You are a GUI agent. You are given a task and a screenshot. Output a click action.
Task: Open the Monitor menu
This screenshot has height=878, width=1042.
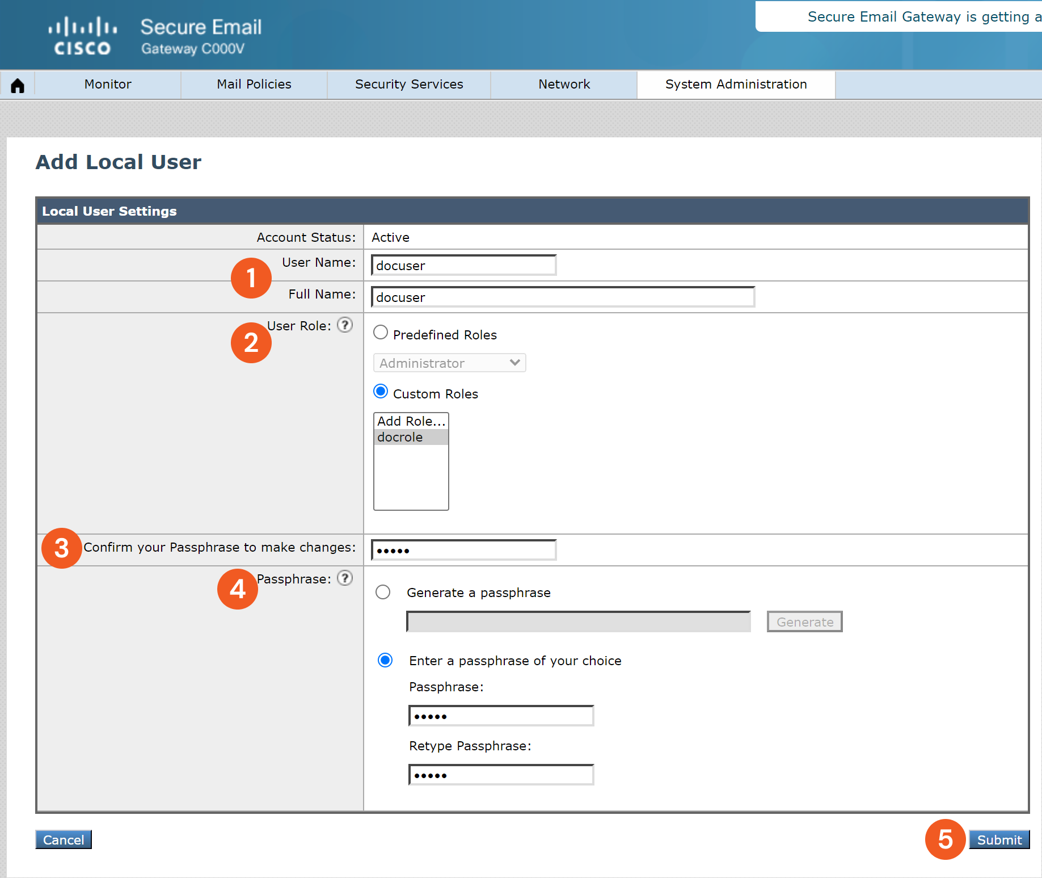[108, 85]
